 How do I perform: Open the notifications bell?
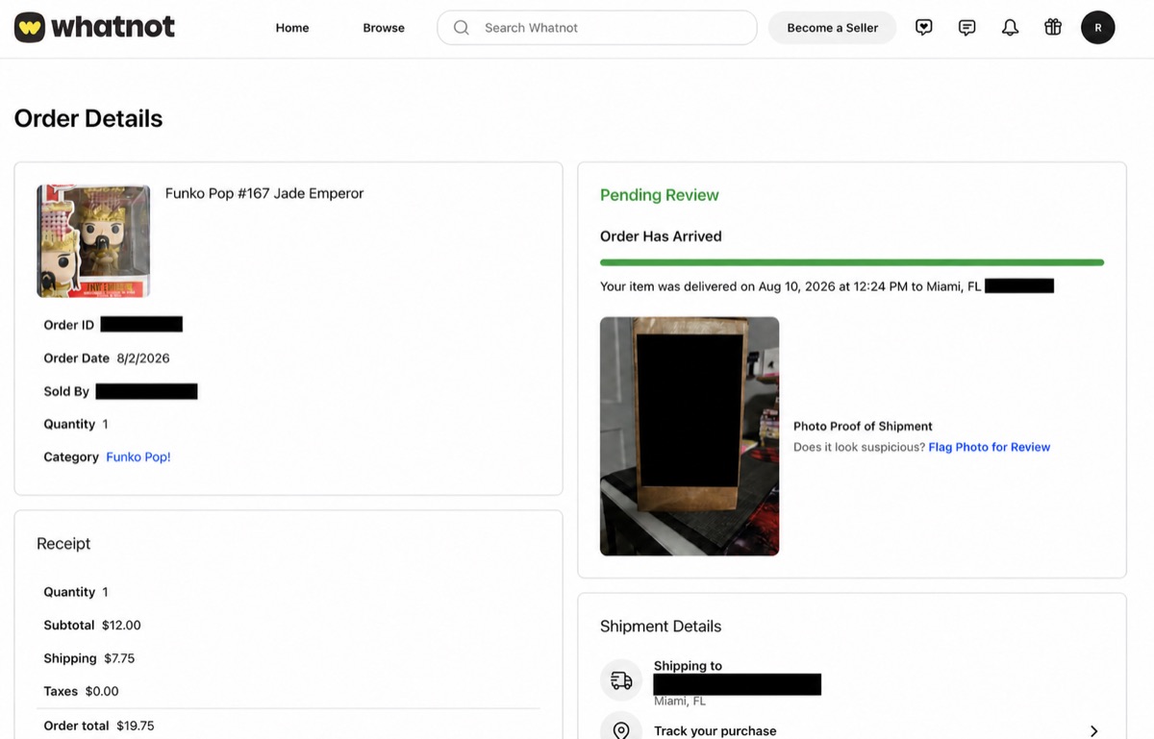pos(1010,28)
